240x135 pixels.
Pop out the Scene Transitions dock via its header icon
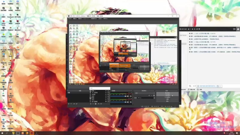click(154, 91)
